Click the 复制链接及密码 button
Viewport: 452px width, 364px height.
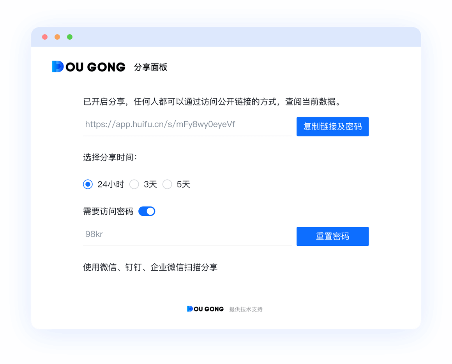(x=333, y=127)
